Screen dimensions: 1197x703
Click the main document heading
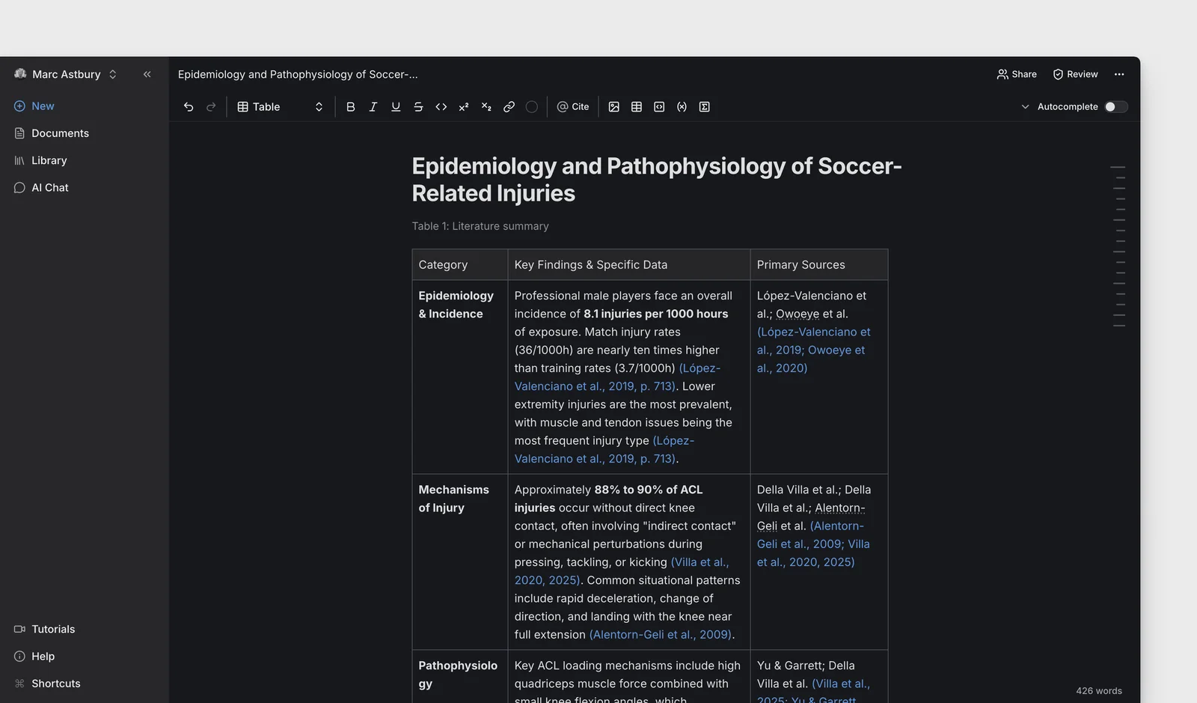point(657,180)
